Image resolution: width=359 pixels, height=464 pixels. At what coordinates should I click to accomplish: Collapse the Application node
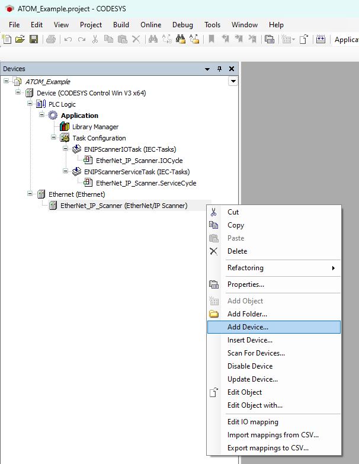tap(41, 114)
